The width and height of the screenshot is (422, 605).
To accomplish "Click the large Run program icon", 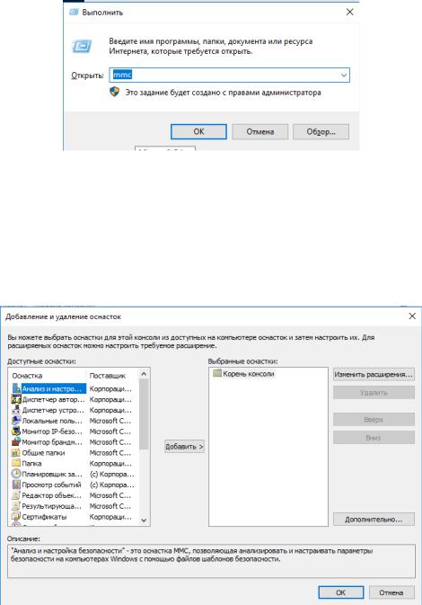I will [82, 47].
